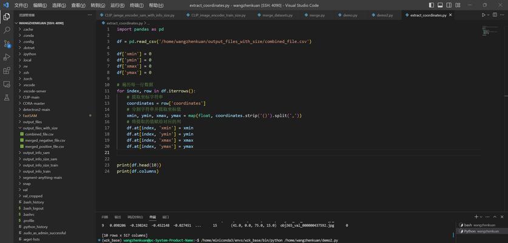
Task: Click the terminal command prompt line
Action: click(x=218, y=240)
